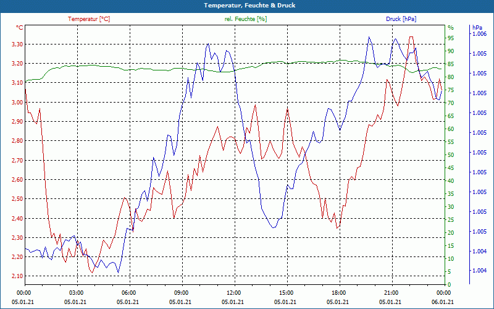Click the 3,00 temperature axis value
Screen dimensions: 494x309
click(17, 102)
